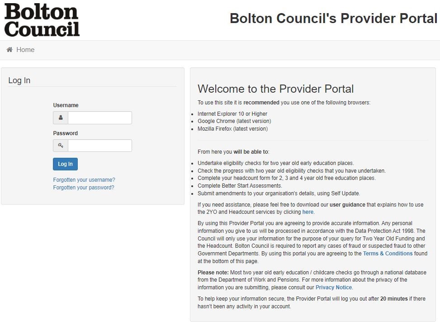Open the Forgotten your password link

click(84, 187)
